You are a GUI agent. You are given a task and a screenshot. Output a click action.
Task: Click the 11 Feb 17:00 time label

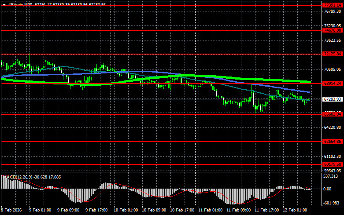pos(266,210)
